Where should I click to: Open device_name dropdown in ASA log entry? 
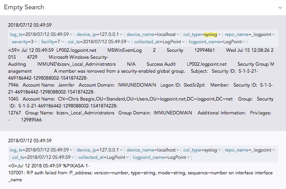coord(178,150)
